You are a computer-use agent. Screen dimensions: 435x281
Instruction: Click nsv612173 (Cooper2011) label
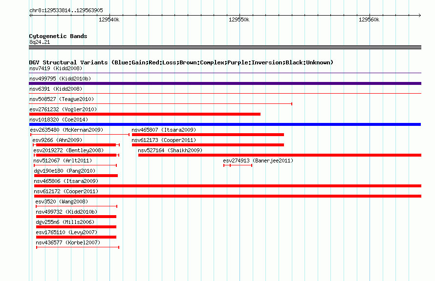164,140
